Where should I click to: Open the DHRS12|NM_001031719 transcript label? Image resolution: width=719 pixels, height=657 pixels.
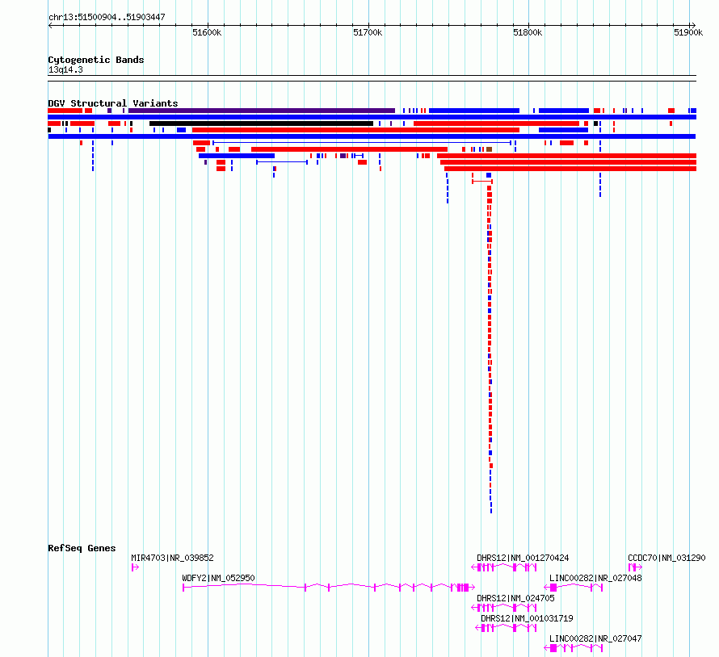click(527, 618)
